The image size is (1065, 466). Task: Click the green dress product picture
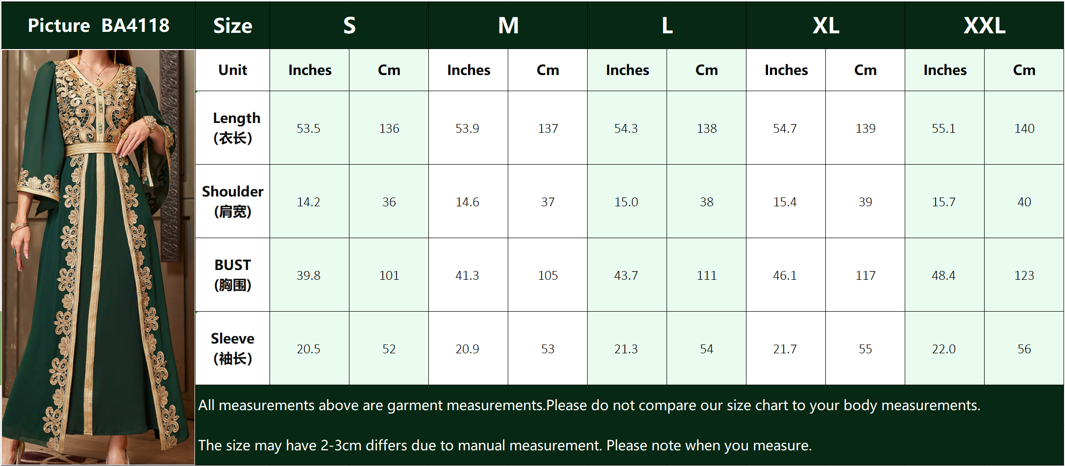point(98,257)
